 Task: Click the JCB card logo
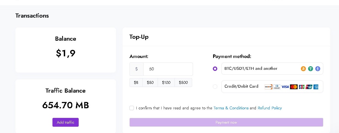pyautogui.click(x=301, y=87)
